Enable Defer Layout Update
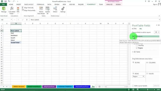 click(x=133, y=86)
